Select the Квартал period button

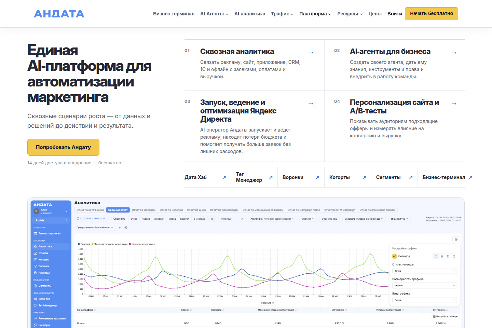(x=184, y=219)
